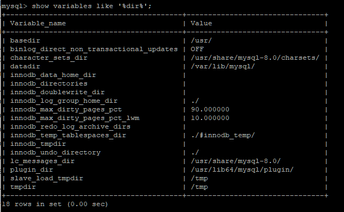Select the lc_messages_dir path value
Image resolution: width=344 pixels, height=212 pixels.
pyautogui.click(x=235, y=161)
